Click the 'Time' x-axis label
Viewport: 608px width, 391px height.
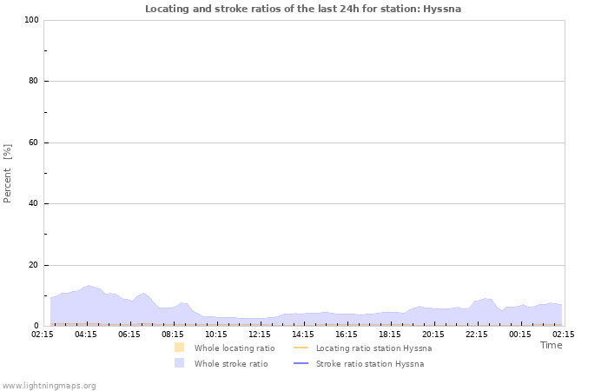[551, 345]
